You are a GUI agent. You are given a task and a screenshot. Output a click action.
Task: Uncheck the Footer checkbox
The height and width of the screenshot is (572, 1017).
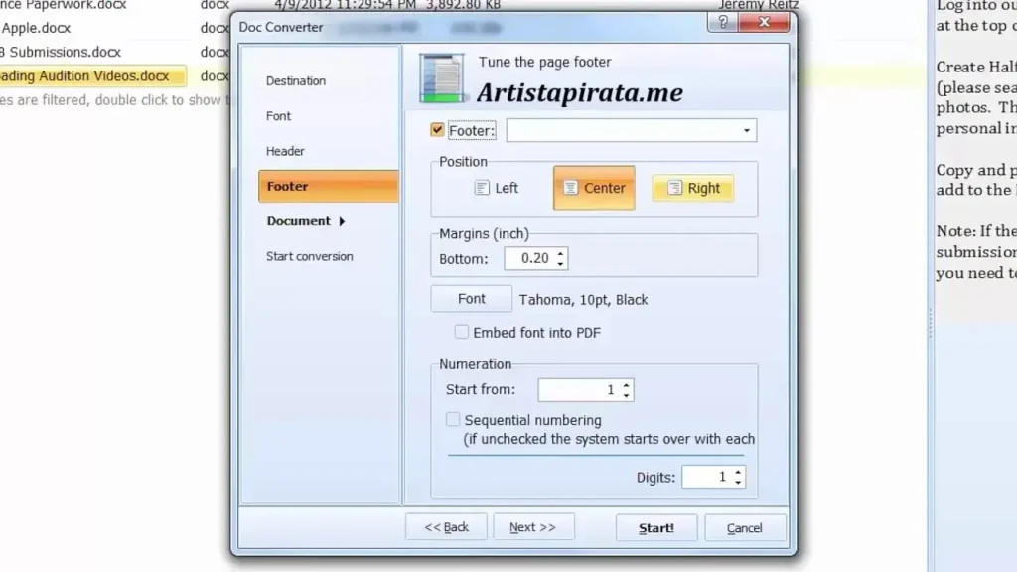pyautogui.click(x=437, y=130)
